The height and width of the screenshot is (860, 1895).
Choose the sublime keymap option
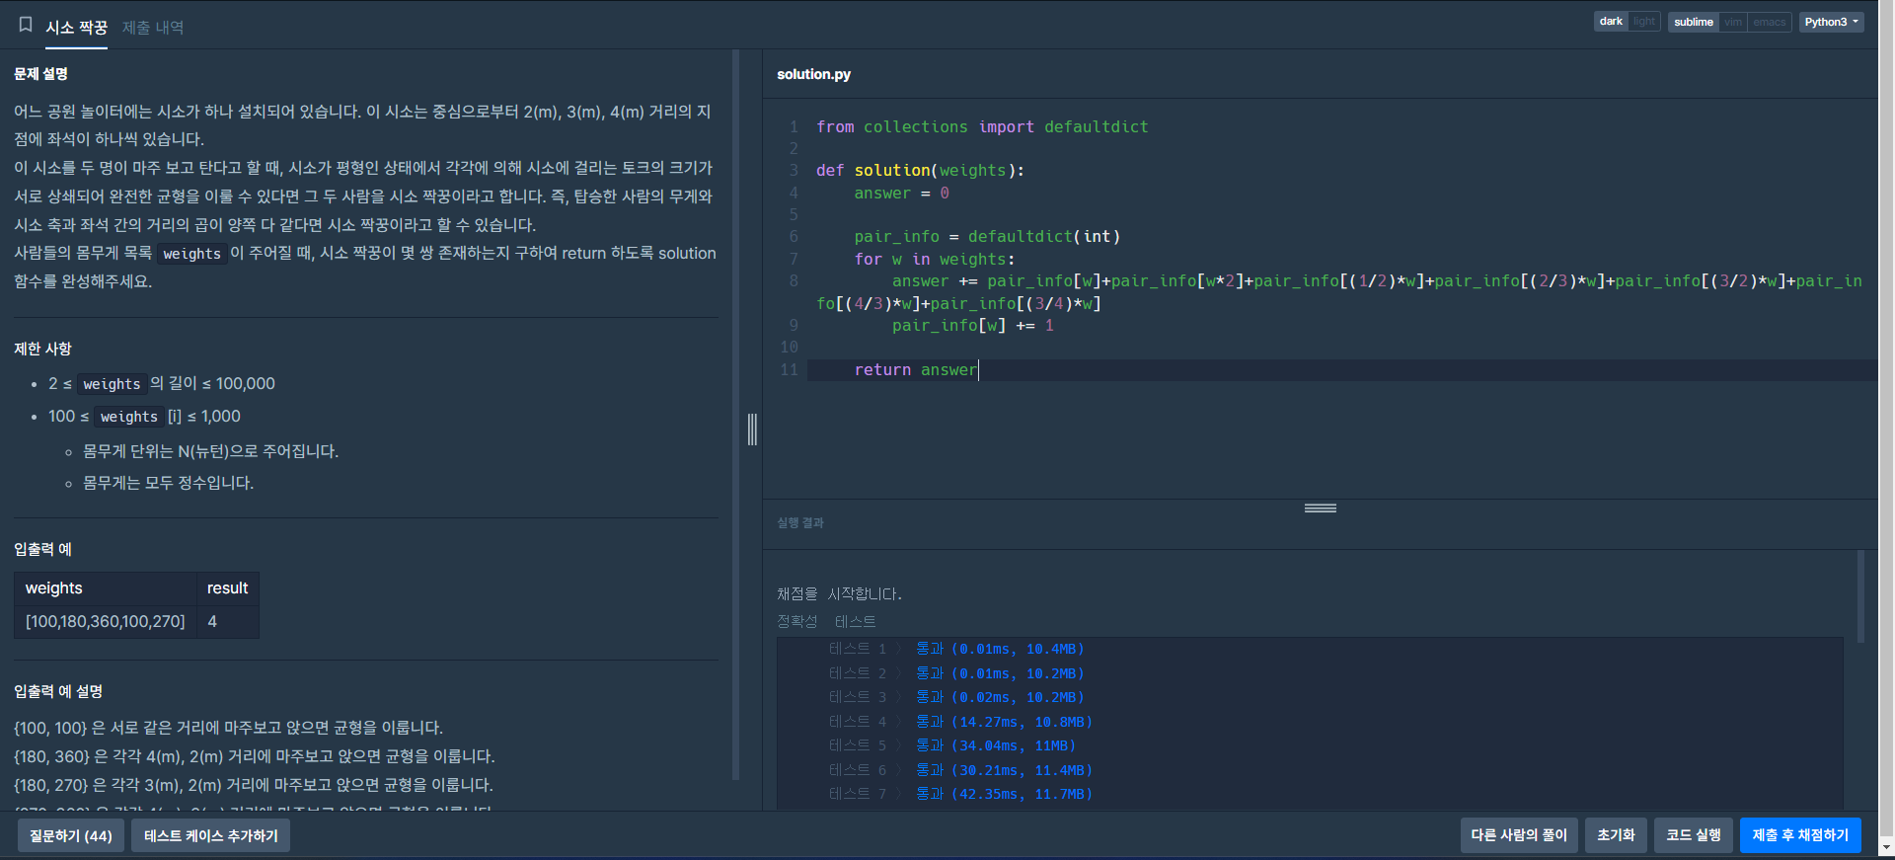1694,22
